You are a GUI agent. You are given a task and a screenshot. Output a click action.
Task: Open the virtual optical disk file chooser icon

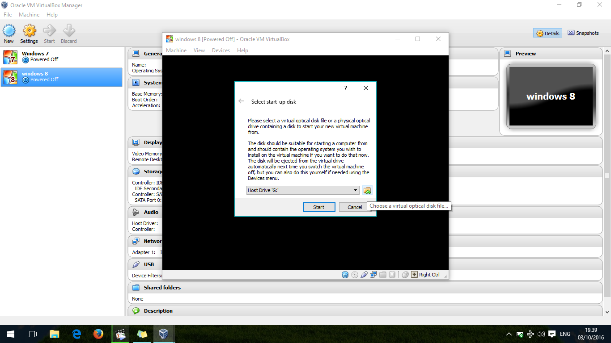(x=367, y=190)
